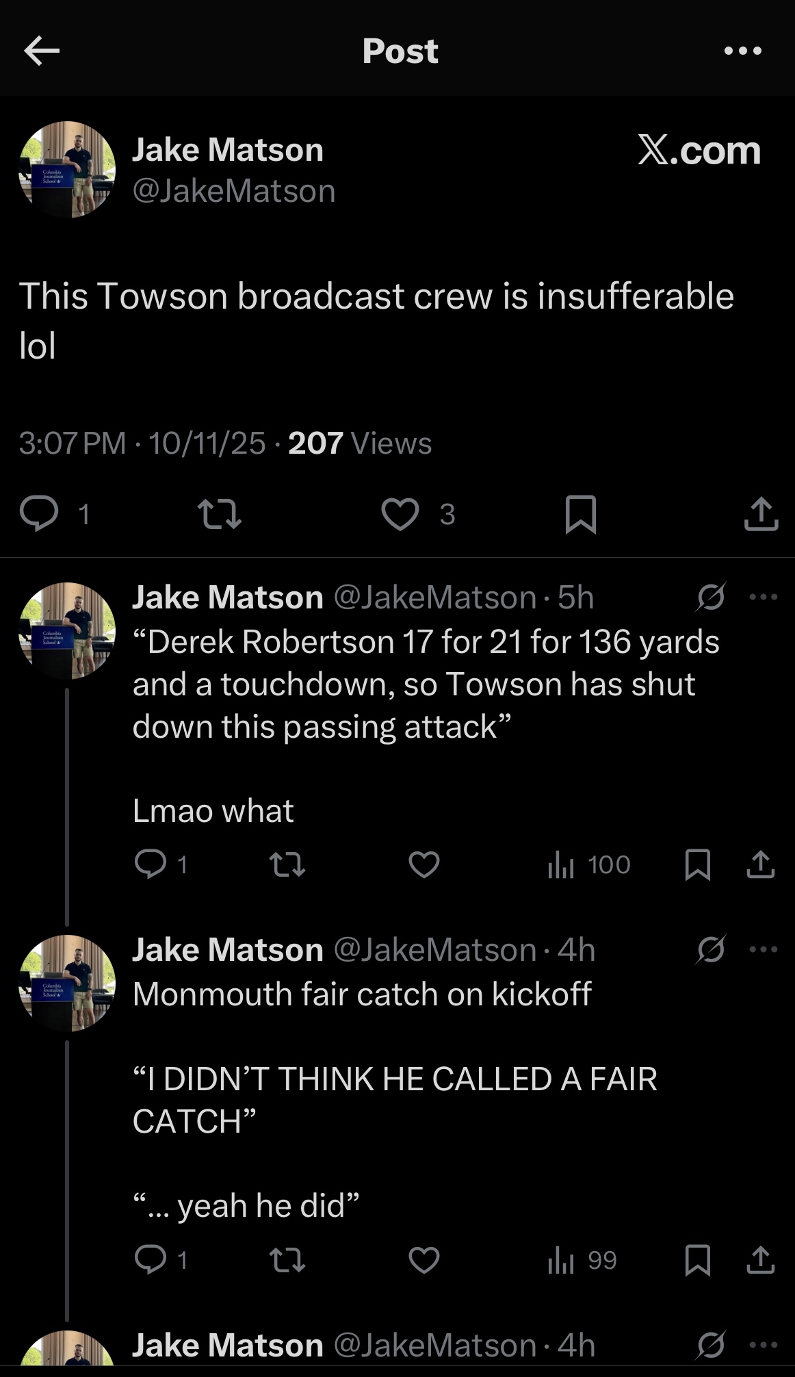
Task: Share the main post
Action: pos(761,514)
